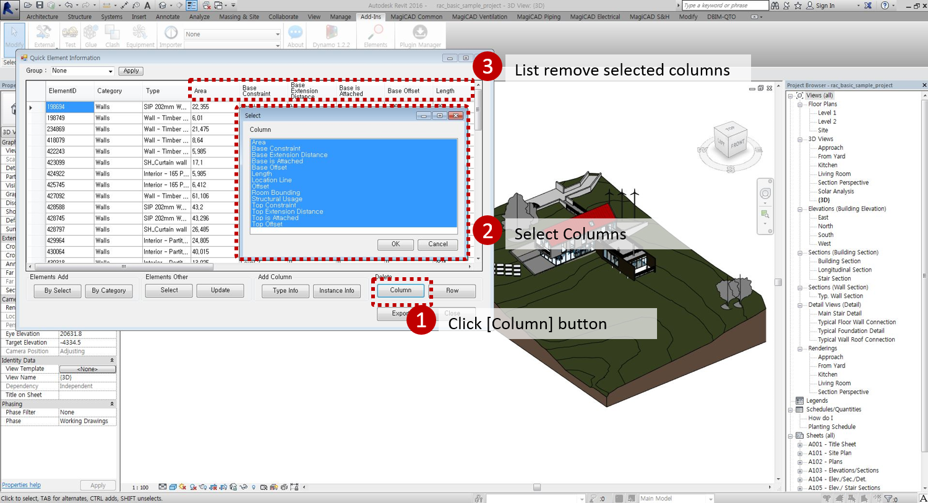The width and height of the screenshot is (928, 503).
Task: Switch to the Add-Ins ribbon tab
Action: [x=370, y=17]
